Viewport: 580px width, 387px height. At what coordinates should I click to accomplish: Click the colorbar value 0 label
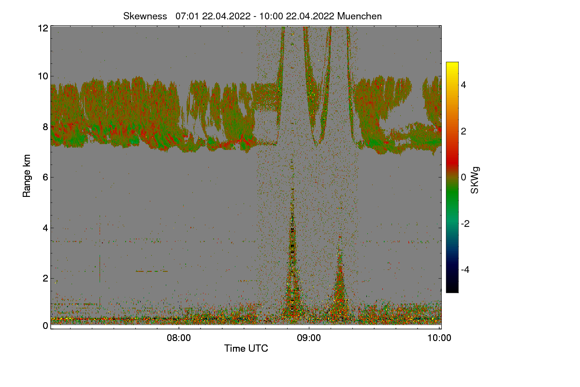pyautogui.click(x=464, y=177)
